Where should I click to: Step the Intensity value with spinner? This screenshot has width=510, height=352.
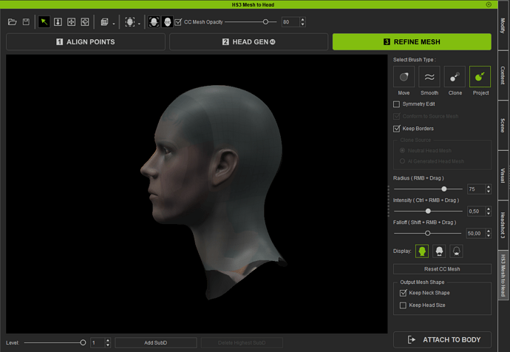click(489, 211)
